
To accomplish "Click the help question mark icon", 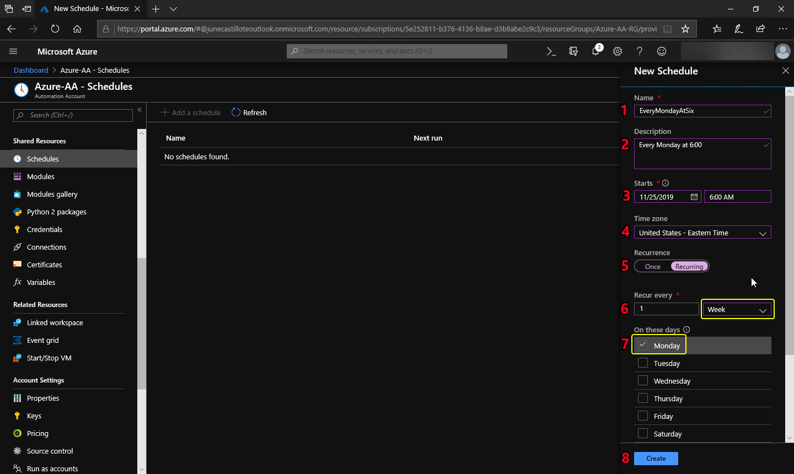I will (640, 51).
